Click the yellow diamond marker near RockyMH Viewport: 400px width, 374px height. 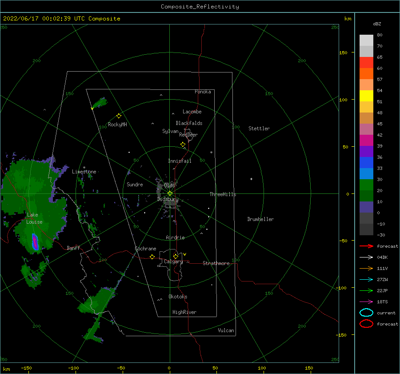coord(119,116)
